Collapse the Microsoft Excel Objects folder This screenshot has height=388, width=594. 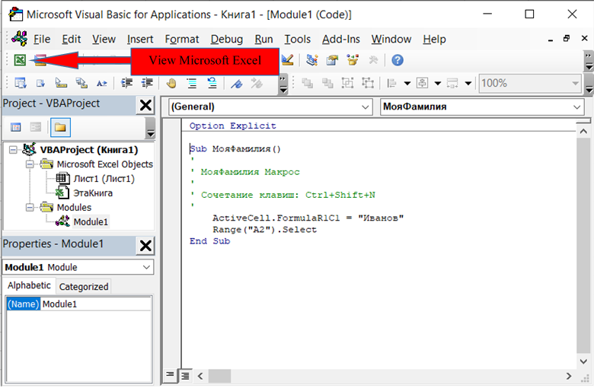(30, 164)
